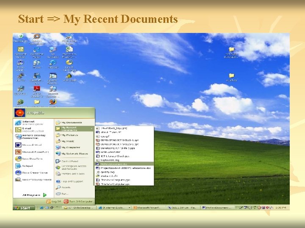The width and height of the screenshot is (305, 228).
Task: Open DEVELOPING ICT SKILLS-1.ppt from recent documents
Action: click(x=125, y=140)
